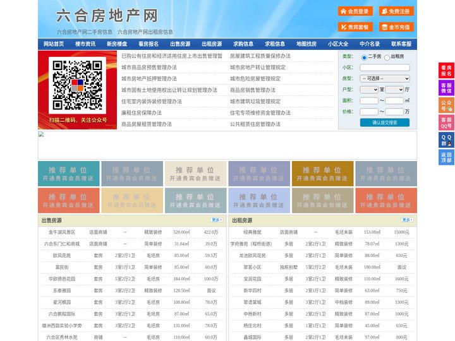Click the 免费注册 button with user icon
This screenshot has height=341, width=455.
pos(396,11)
